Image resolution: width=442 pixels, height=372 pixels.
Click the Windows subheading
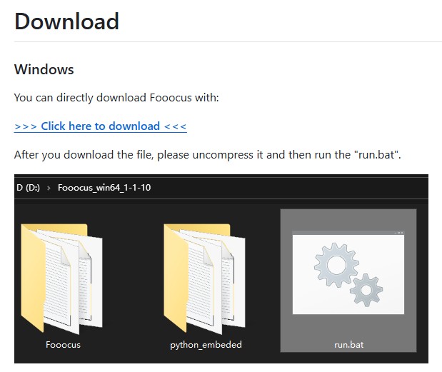44,69
